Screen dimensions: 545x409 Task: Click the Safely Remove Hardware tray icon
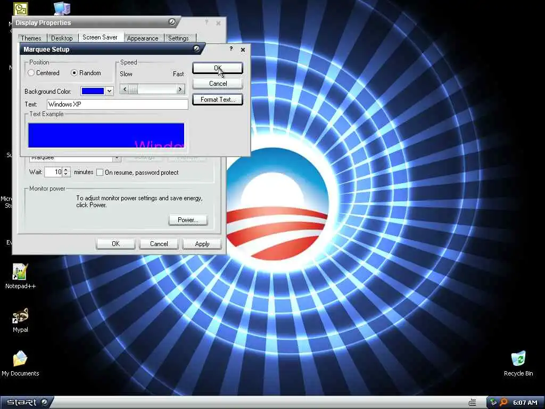[x=493, y=403]
